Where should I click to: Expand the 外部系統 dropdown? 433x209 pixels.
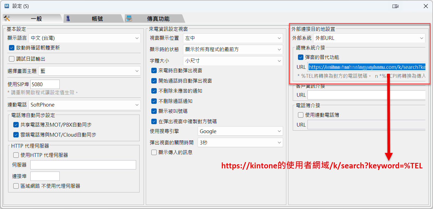[x=369, y=38]
